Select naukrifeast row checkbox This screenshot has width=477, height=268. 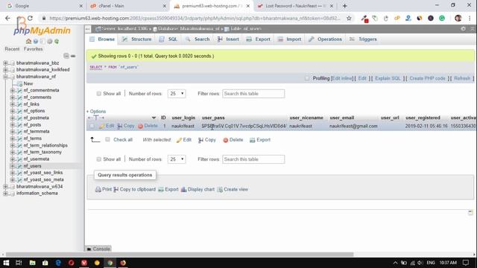[x=92, y=126]
